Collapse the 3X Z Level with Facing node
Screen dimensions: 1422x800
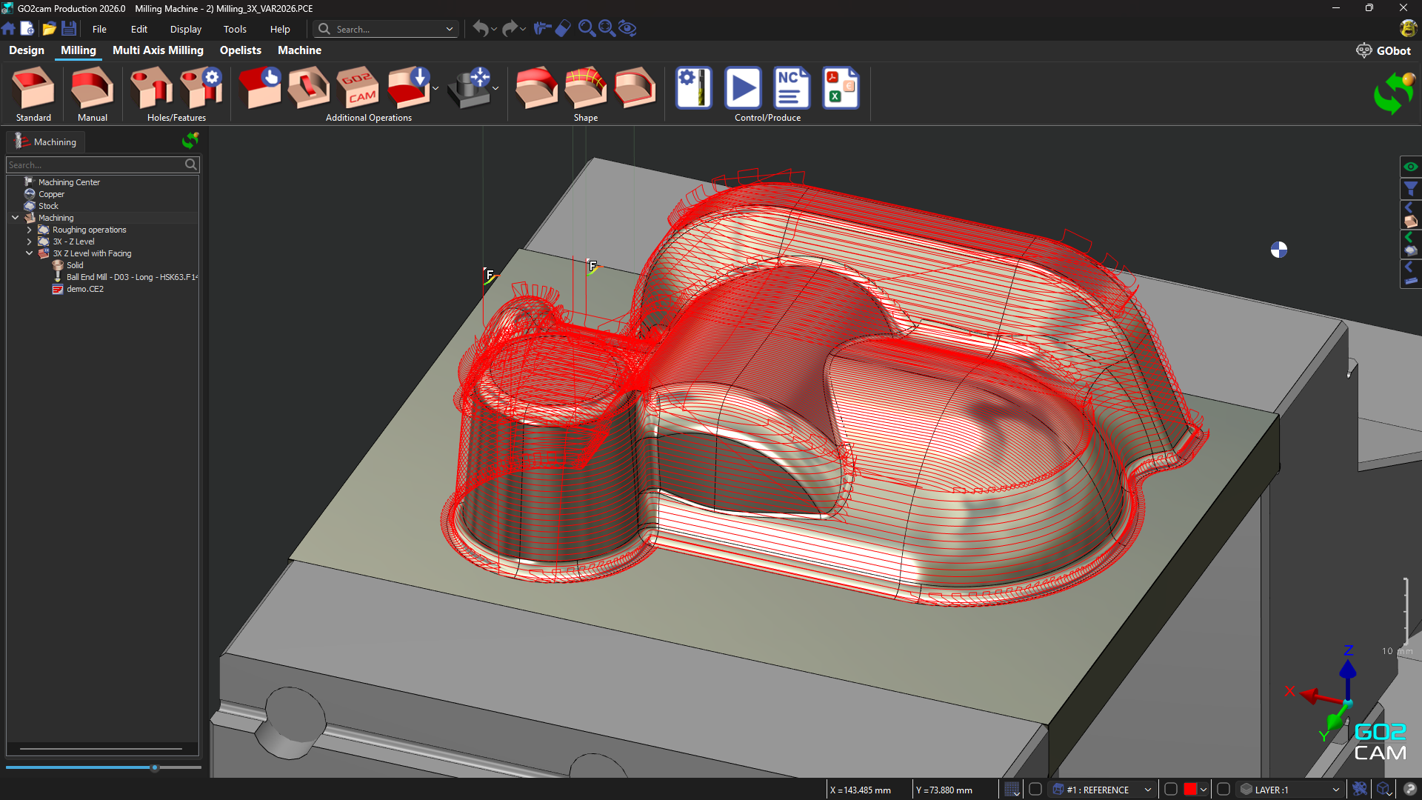pyautogui.click(x=30, y=253)
